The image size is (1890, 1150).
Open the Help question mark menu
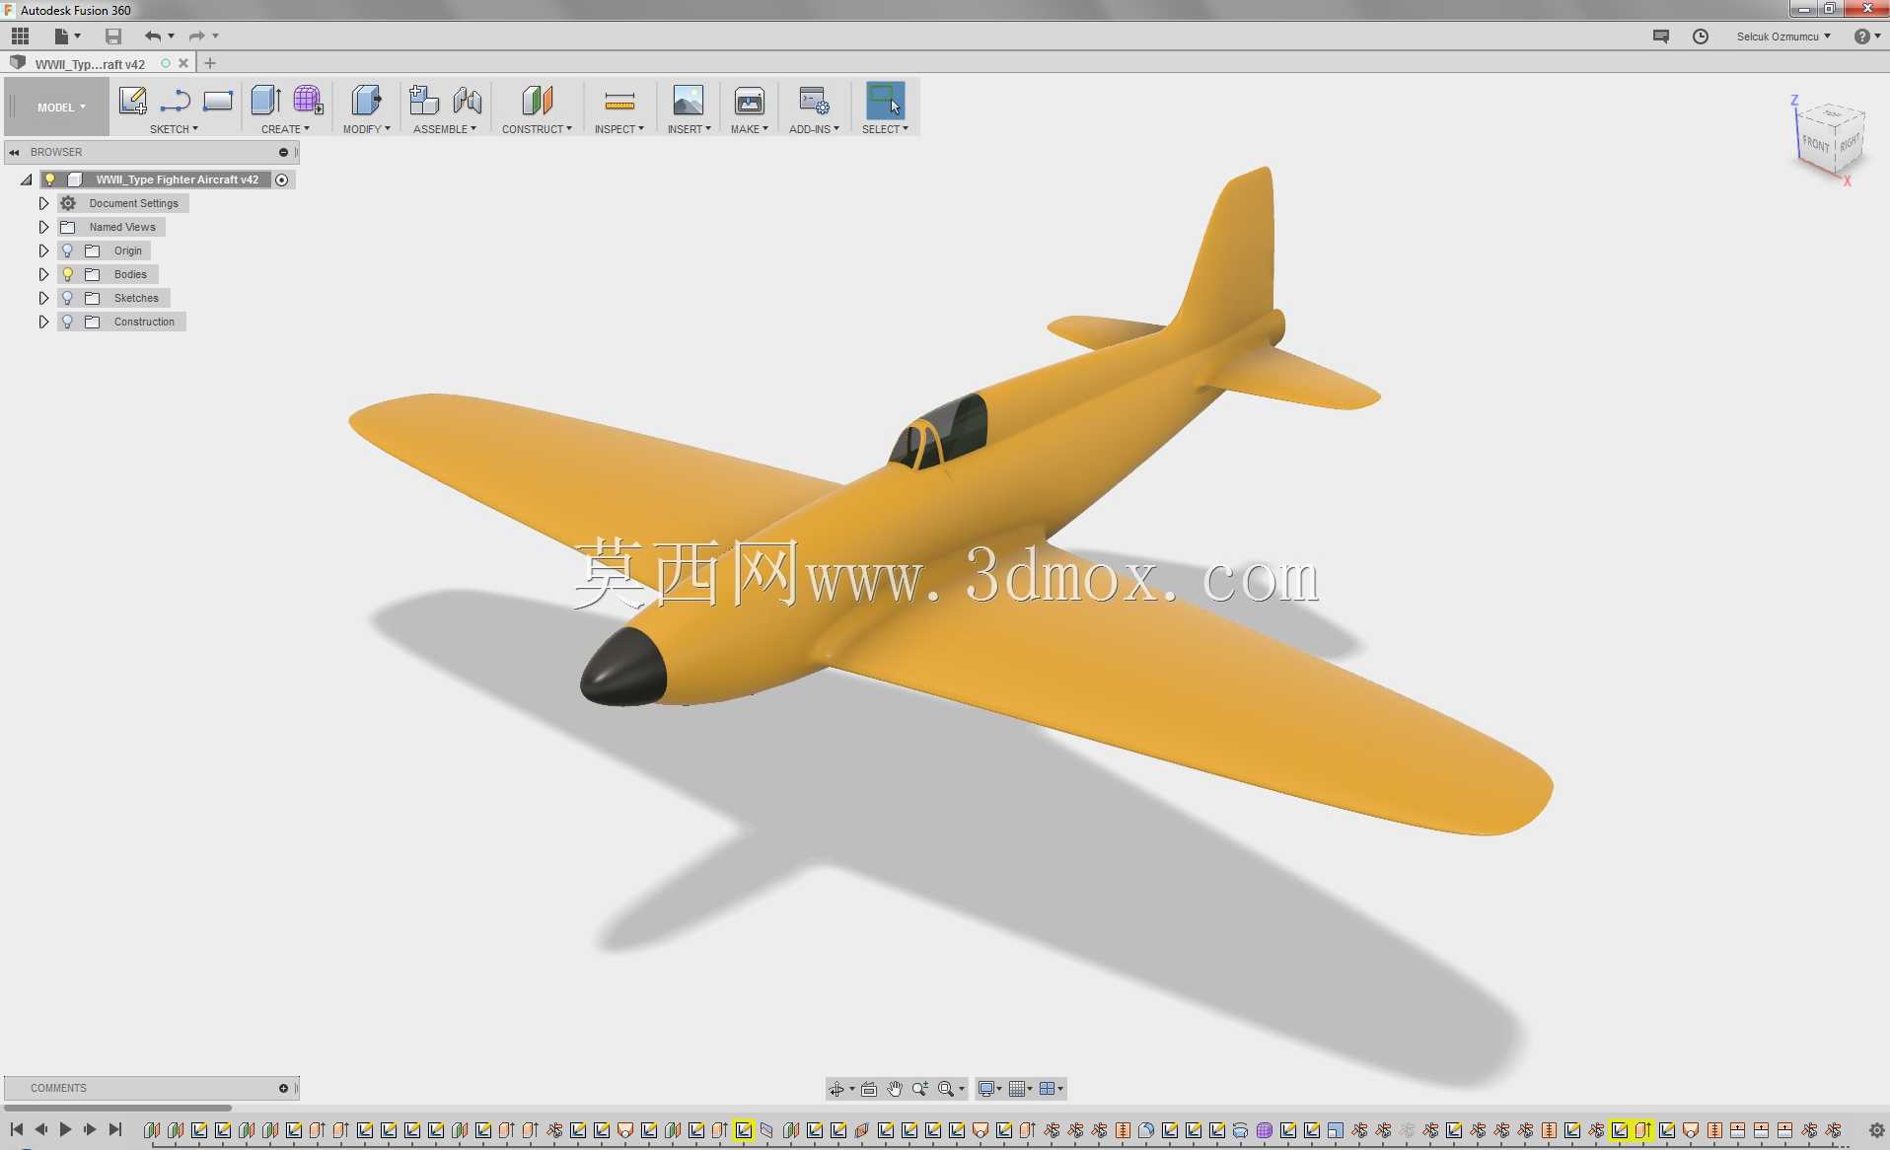click(1865, 36)
